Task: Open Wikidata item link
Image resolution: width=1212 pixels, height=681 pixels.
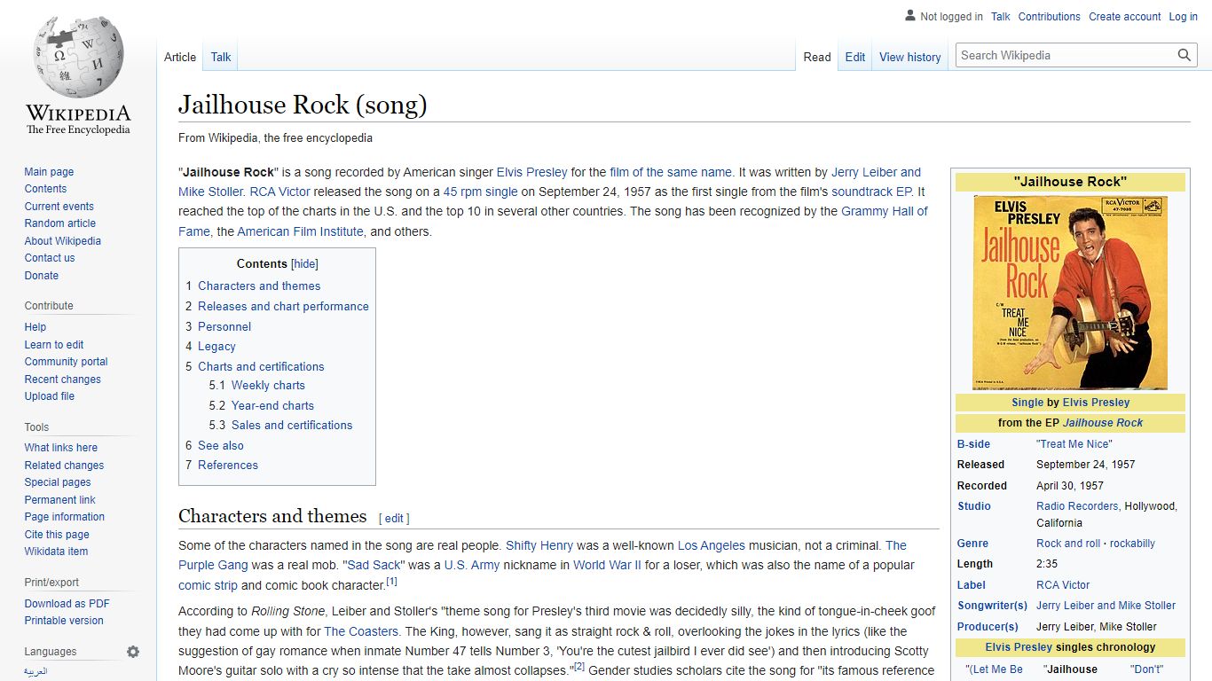Action: point(56,552)
